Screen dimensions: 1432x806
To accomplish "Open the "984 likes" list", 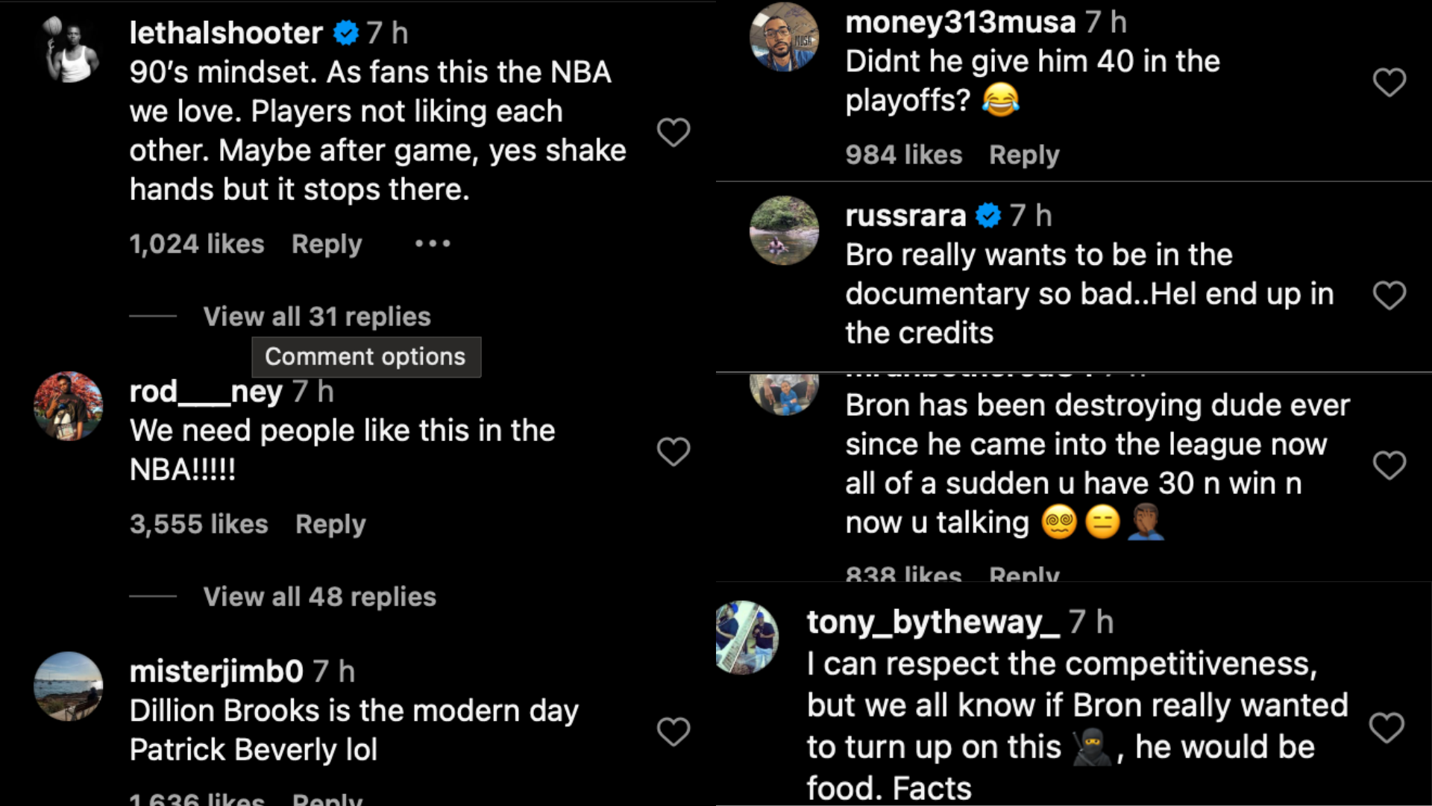I will click(x=903, y=155).
